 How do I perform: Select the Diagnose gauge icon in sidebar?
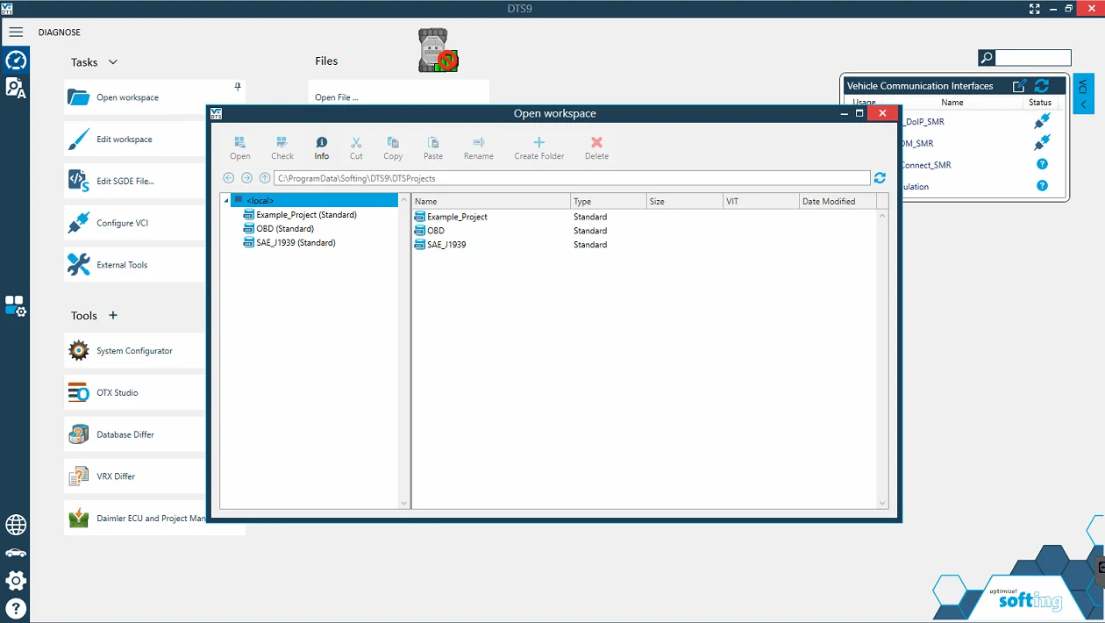pyautogui.click(x=15, y=61)
